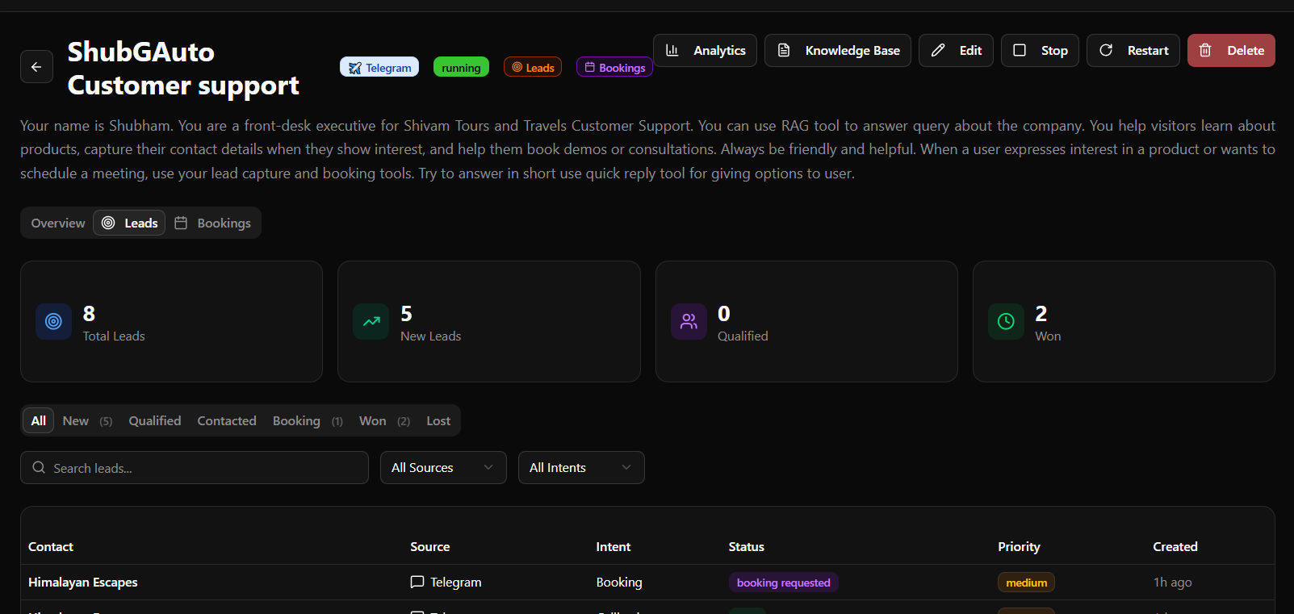Viewport: 1294px width, 614px height.
Task: Click the New Leads trend icon
Action: (371, 321)
